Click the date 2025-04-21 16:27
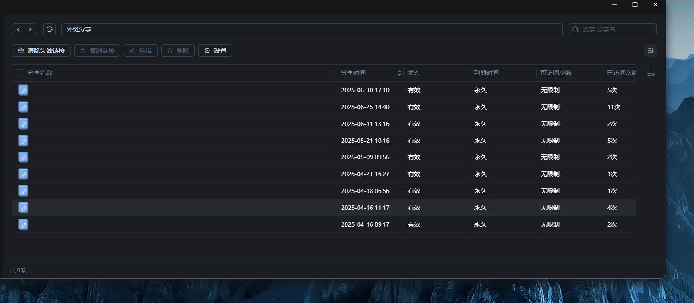The height and width of the screenshot is (303, 694). 365,174
